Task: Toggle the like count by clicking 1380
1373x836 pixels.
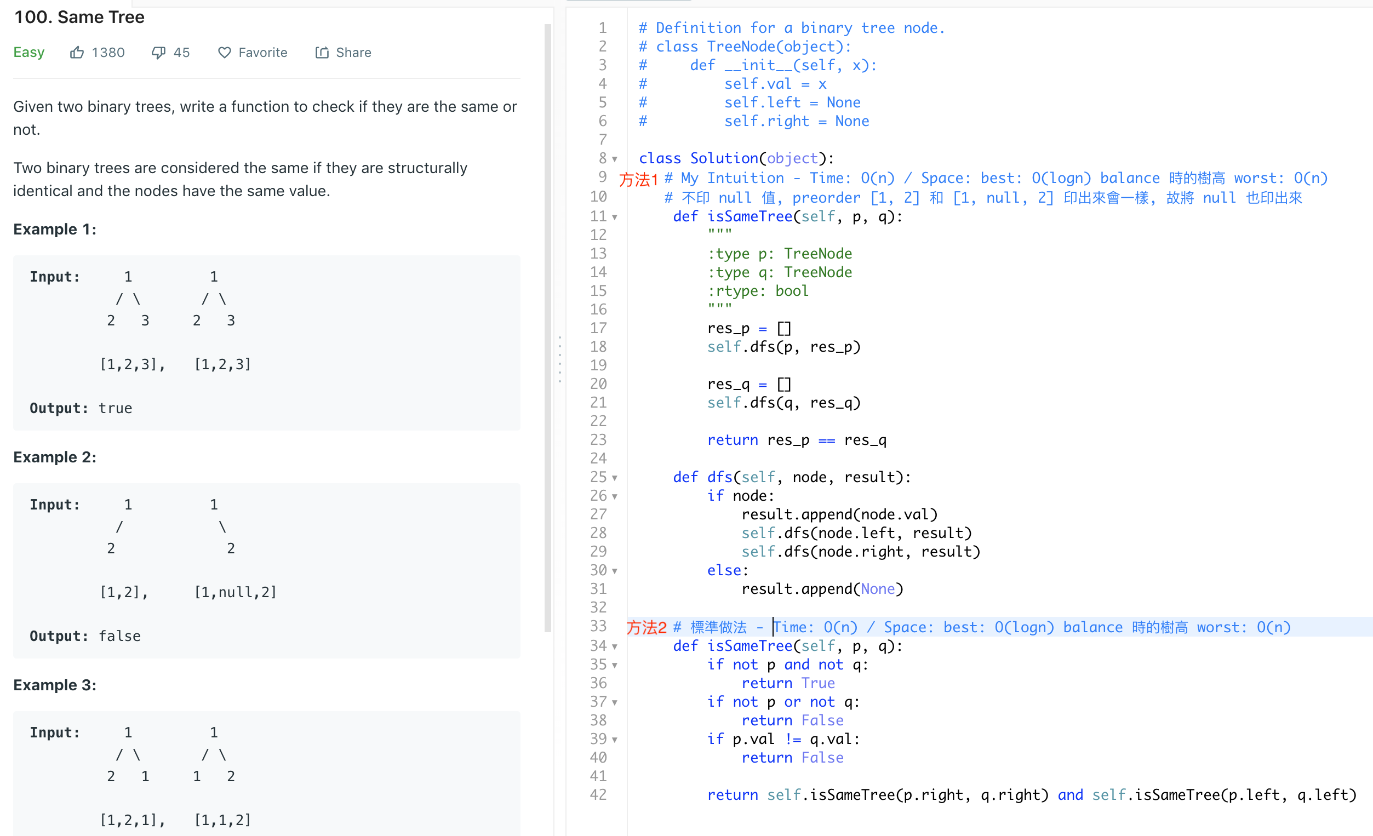Action: click(x=108, y=52)
